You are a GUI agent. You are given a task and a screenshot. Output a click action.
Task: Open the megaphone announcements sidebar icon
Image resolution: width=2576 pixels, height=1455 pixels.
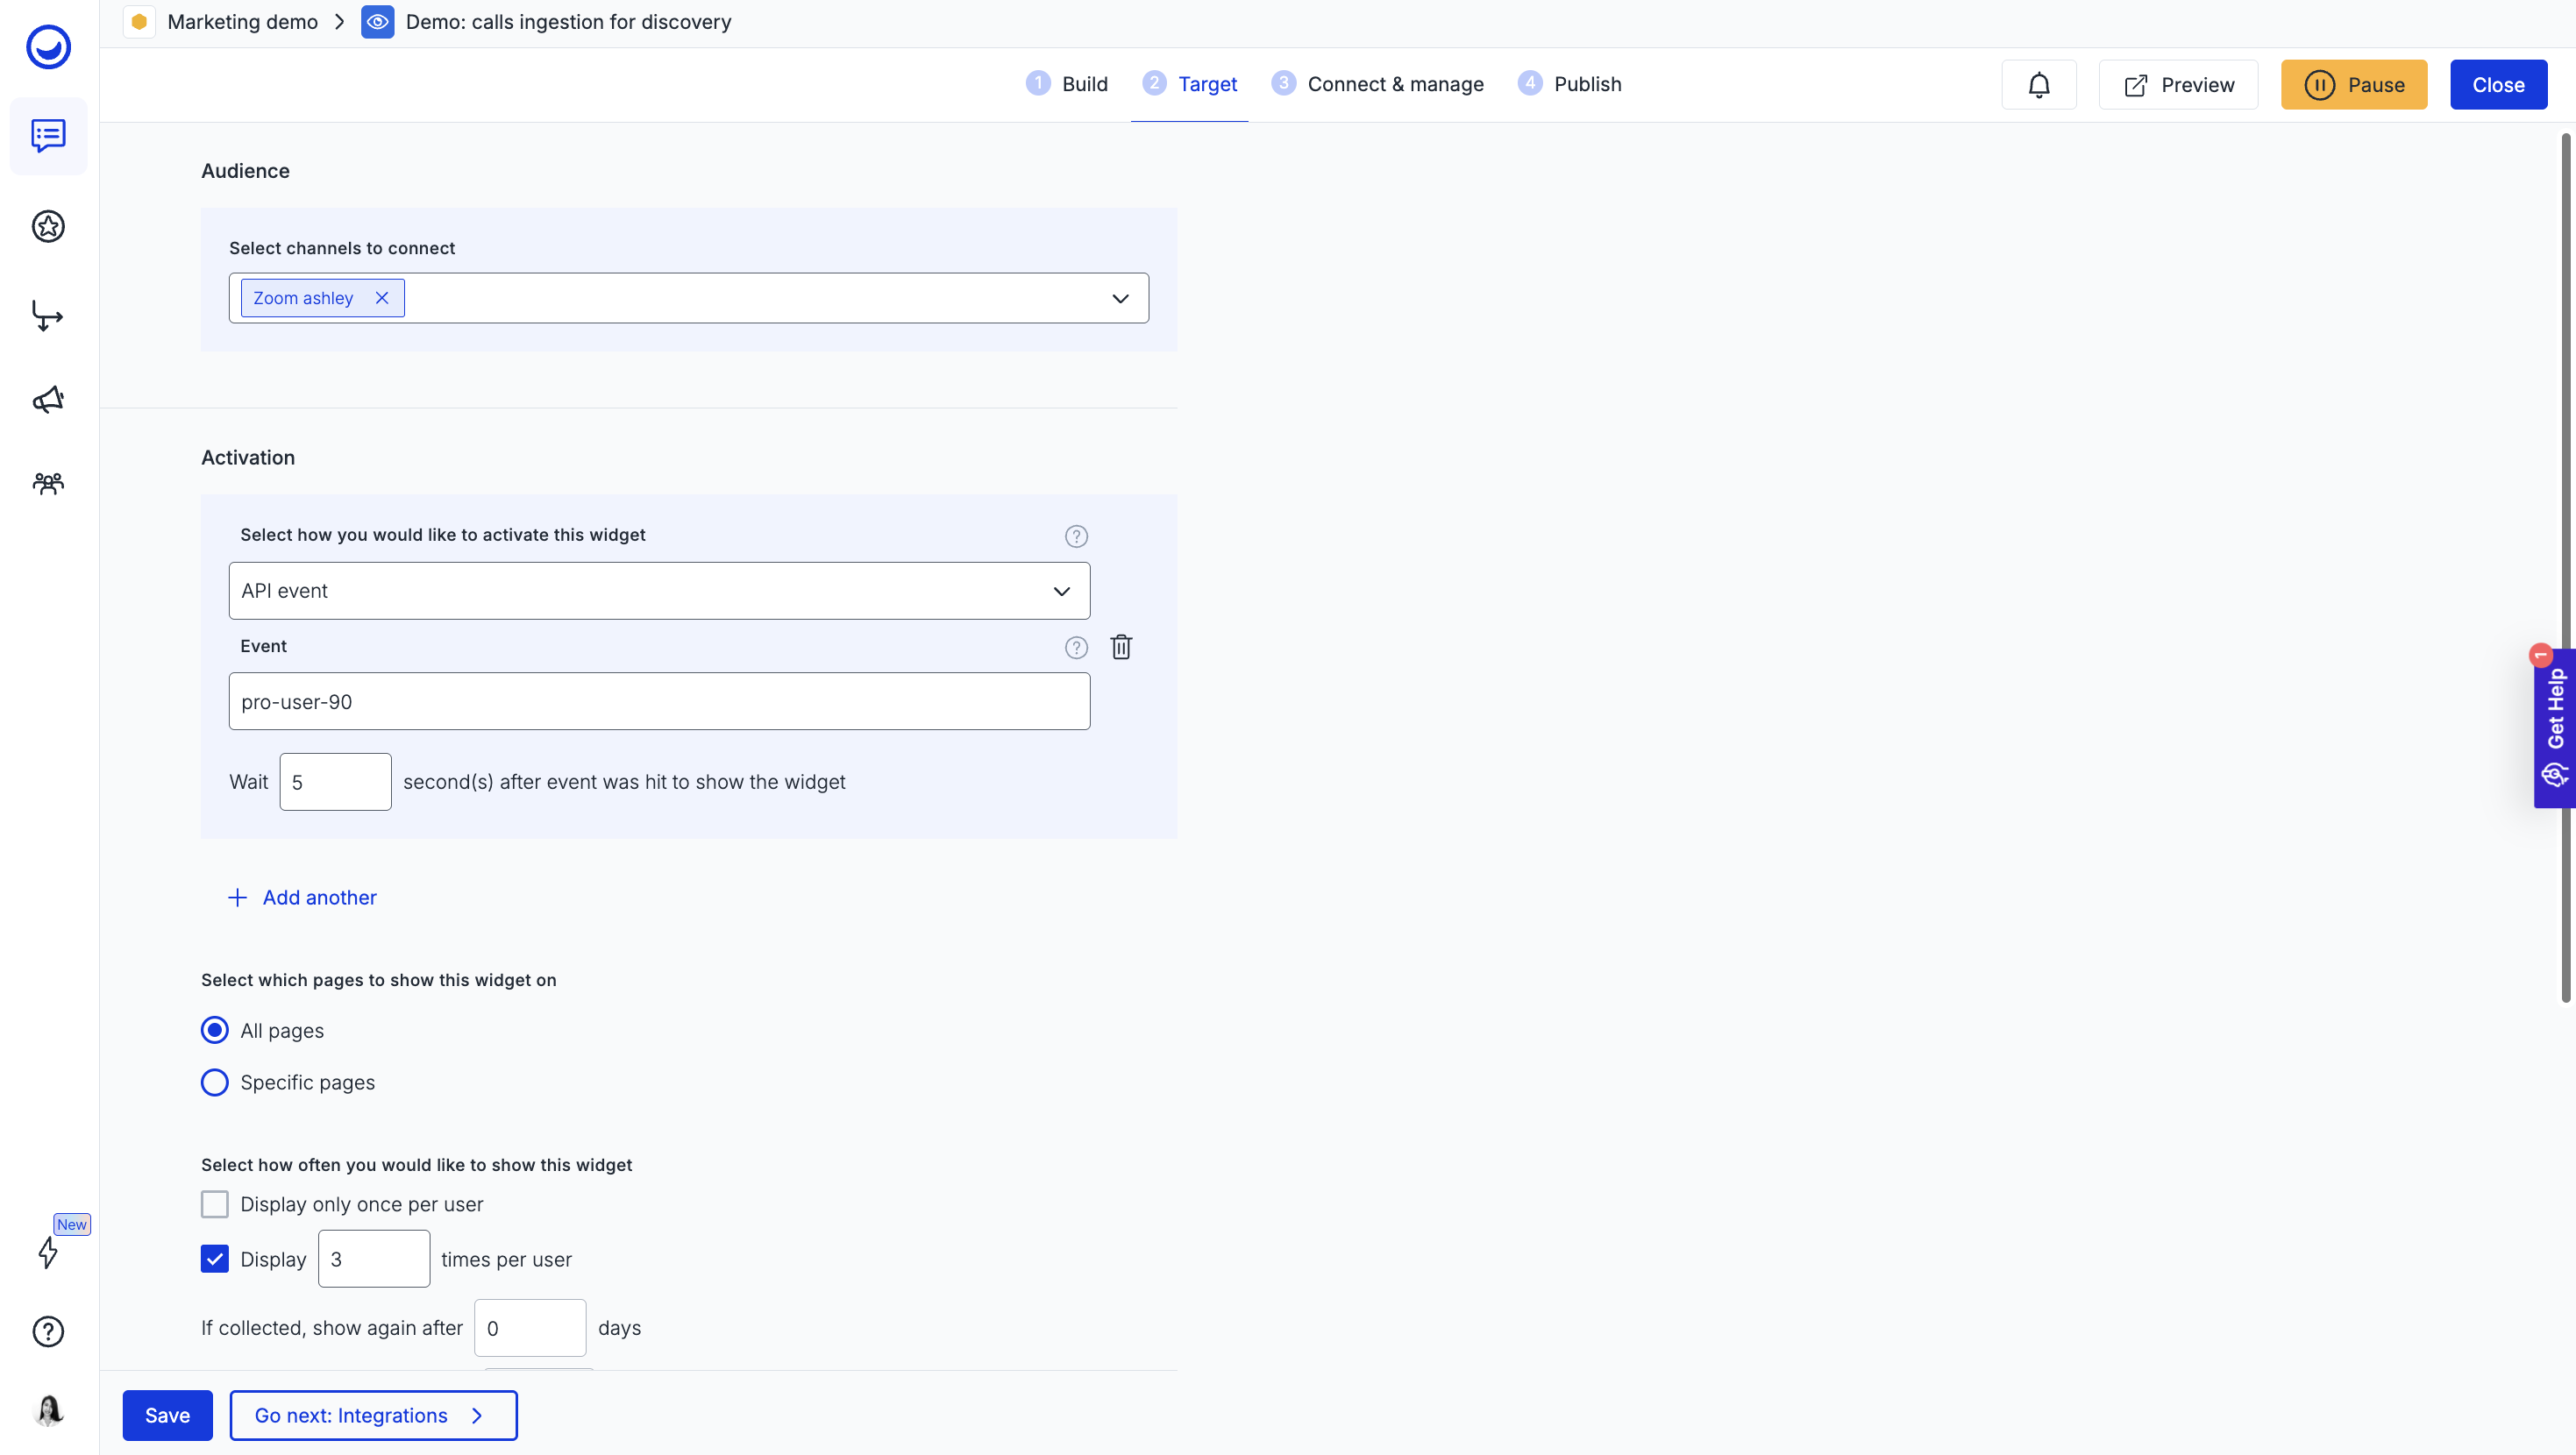(x=48, y=400)
